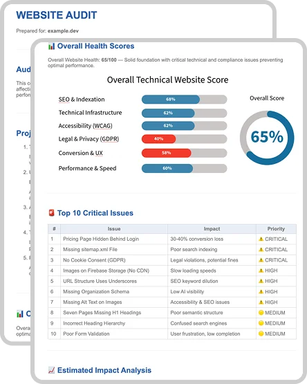Click the Legal & Privacy (GDPR) label
The width and height of the screenshot is (307, 384).
89,139
